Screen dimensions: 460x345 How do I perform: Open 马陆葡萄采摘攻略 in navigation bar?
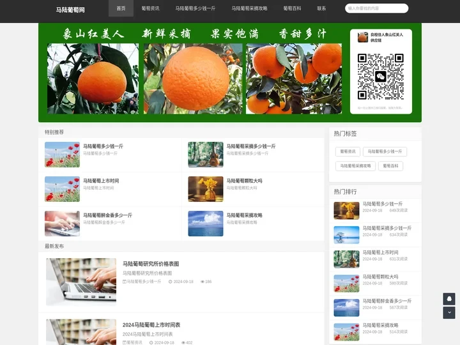pos(249,8)
